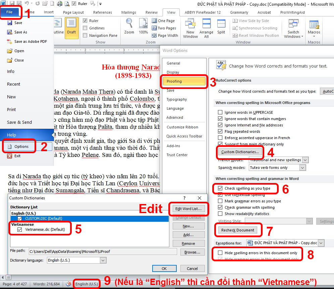334x289 pixels.
Task: Toggle Flag repeated words
Action: pos(220,131)
